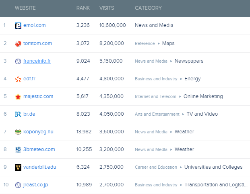
Task: Click Universities and Colleges subcategory
Action: (213, 167)
